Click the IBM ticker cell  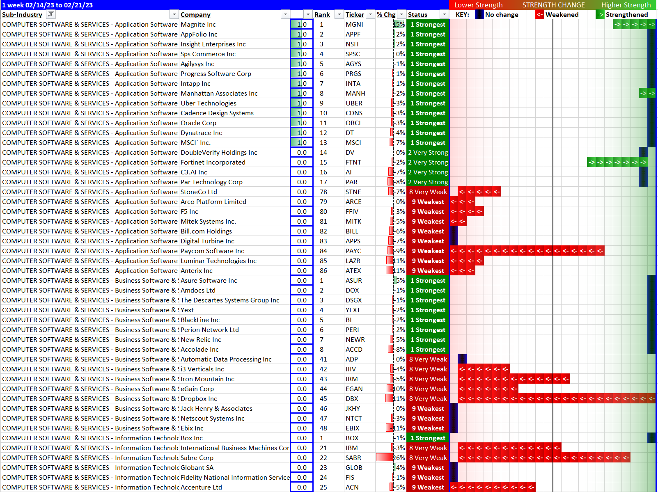point(360,448)
